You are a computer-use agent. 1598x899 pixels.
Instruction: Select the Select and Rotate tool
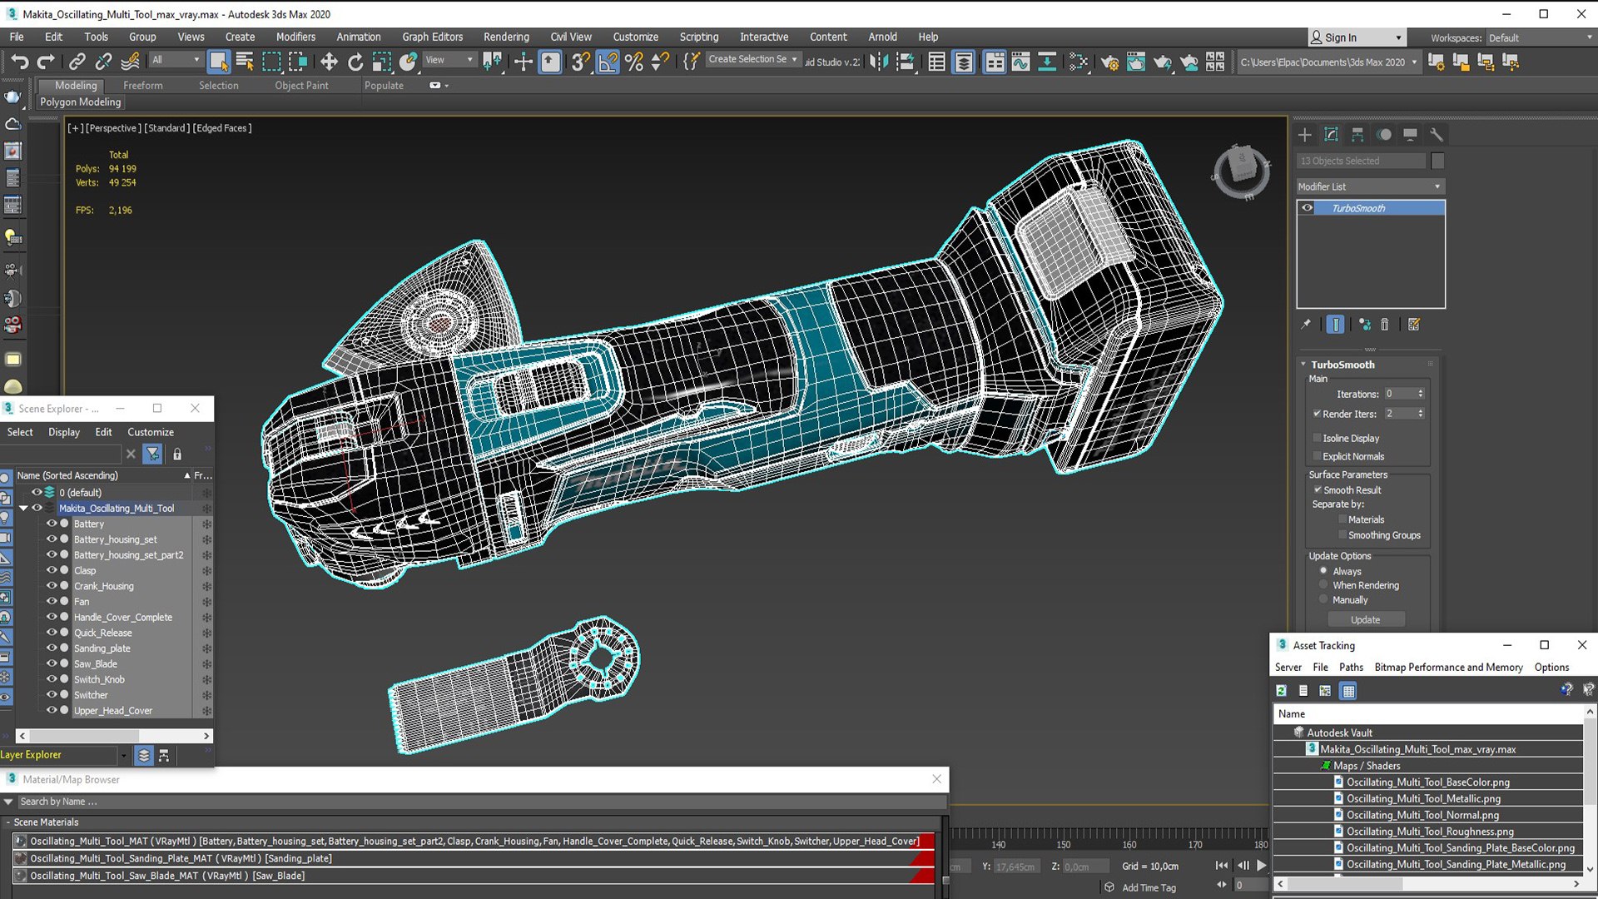355,62
